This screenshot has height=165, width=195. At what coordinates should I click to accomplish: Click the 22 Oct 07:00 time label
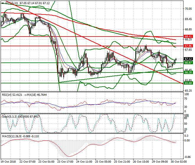[x=27, y=162]
